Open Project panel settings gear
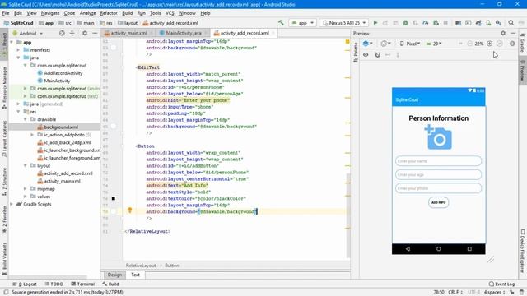This screenshot has width=527, height=296. coord(85,33)
